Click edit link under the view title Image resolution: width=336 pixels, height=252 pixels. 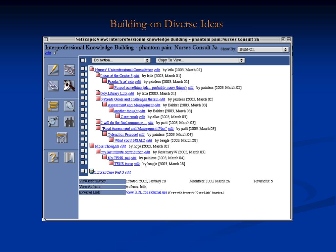point(48,53)
